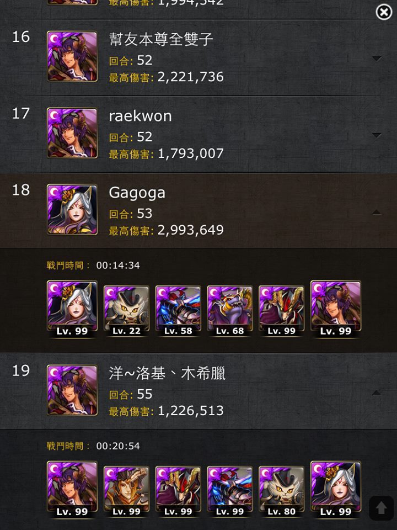
Task: Select golden armored Lv. 99 card in rank 19 team
Action: (x=126, y=491)
